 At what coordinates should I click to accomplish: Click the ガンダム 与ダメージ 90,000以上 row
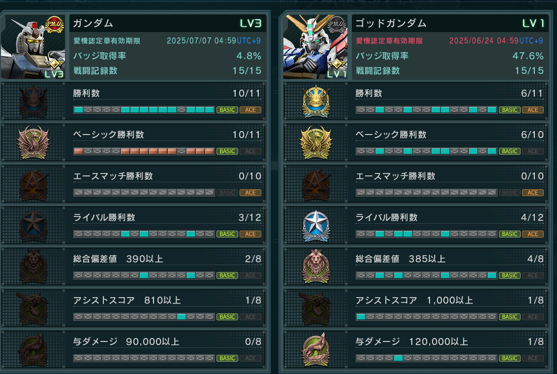[x=133, y=350]
